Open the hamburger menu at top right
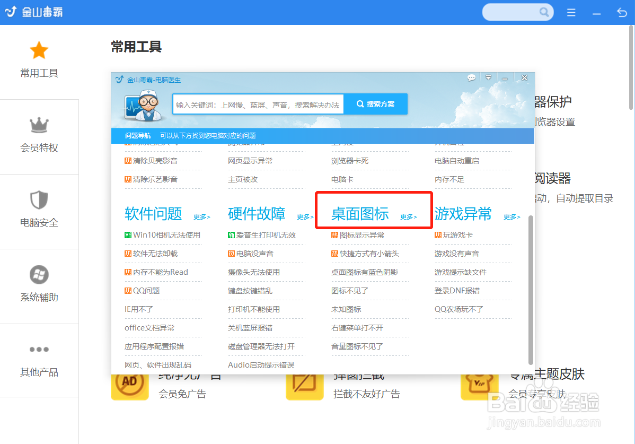Image resolution: width=635 pixels, height=444 pixels. pos(571,12)
